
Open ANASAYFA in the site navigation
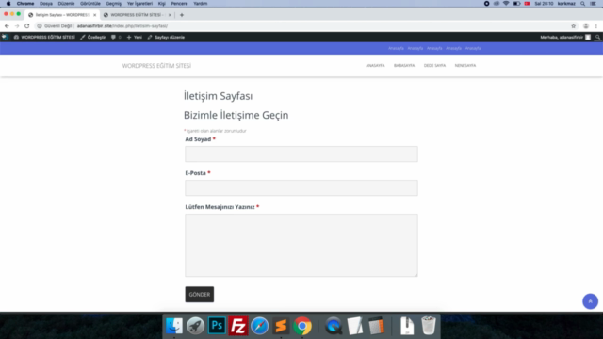(375, 65)
